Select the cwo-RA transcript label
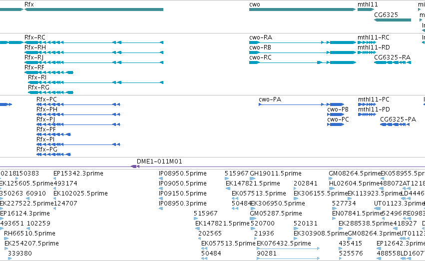Image resolution: width=425 pixels, height=261 pixels. (261, 37)
